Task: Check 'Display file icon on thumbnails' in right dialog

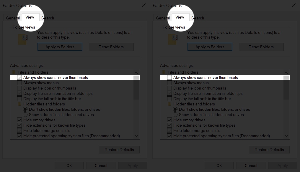Action: coord(169,88)
